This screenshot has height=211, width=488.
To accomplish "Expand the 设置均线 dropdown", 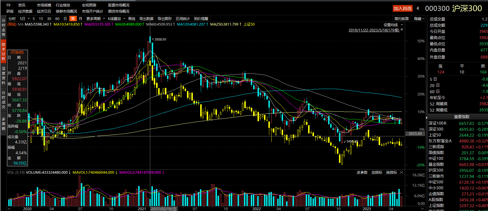I will point(393,25).
